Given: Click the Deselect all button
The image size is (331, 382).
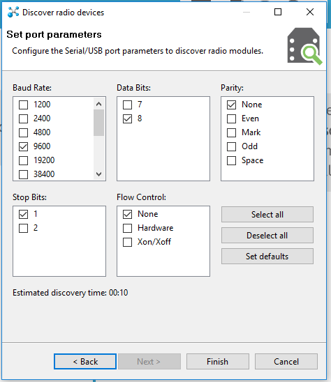Looking at the screenshot, I should point(267,236).
